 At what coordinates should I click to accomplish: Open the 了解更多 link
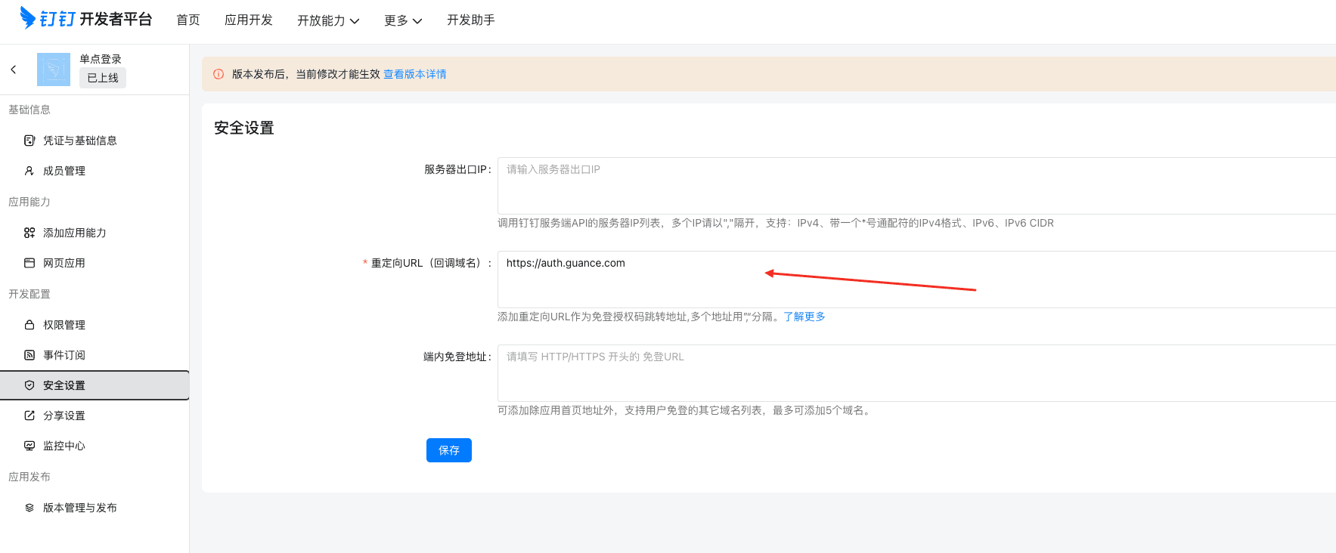[804, 317]
